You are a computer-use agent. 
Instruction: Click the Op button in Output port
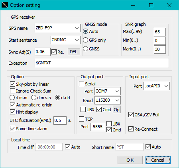[x=117, y=110]
